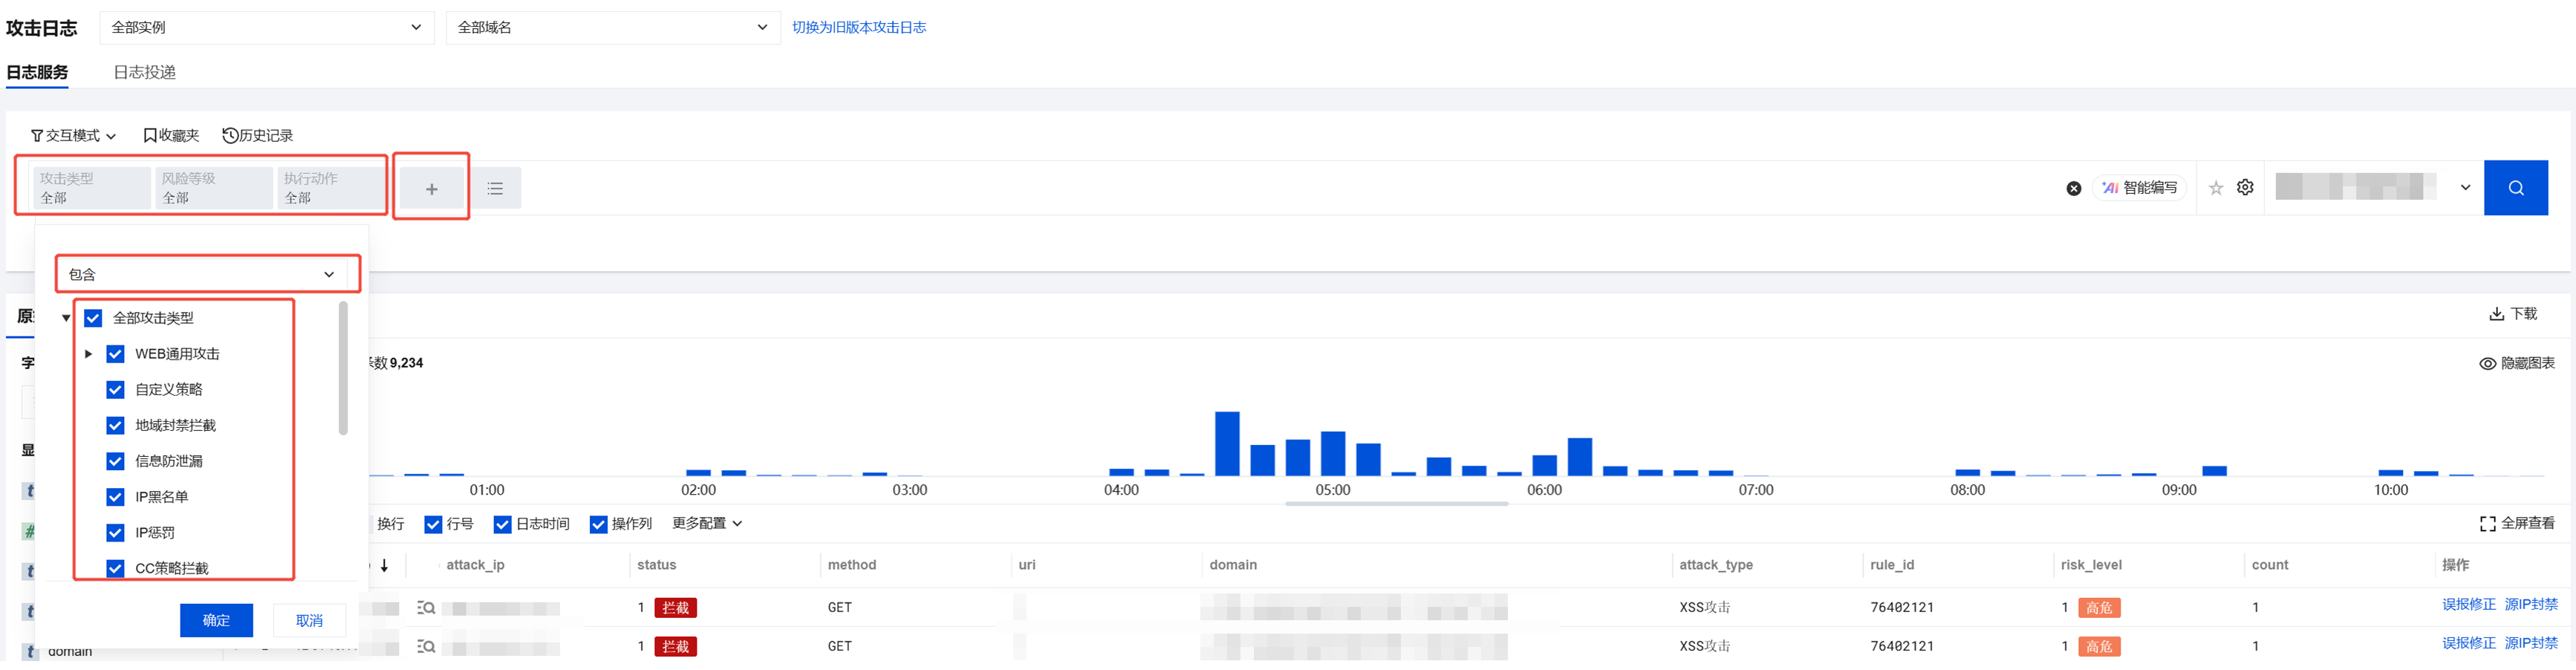Hide the chart with the 隐藏图表 eye
2576x670 pixels.
[x=2487, y=364]
